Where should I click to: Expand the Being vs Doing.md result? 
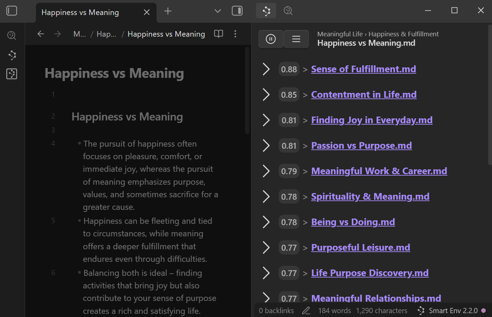[x=266, y=222]
